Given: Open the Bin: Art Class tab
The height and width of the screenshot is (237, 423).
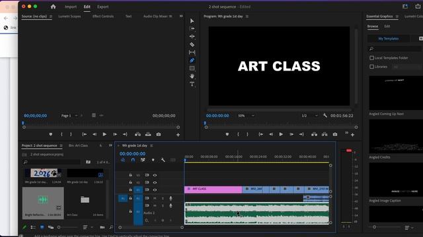Looking at the screenshot, I should tap(78, 145).
